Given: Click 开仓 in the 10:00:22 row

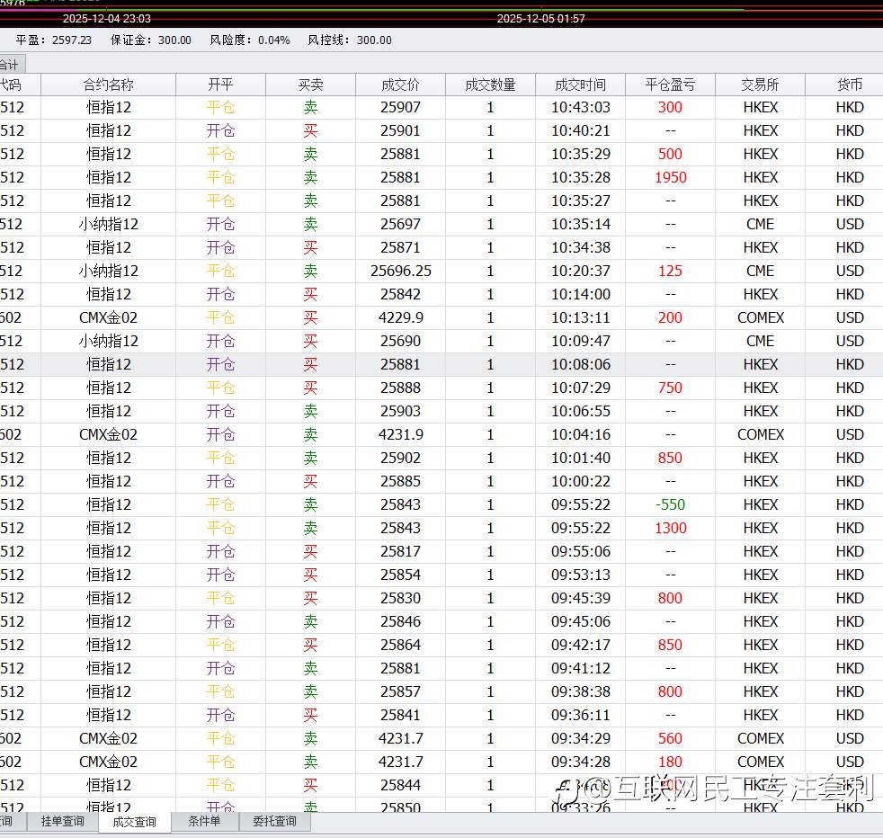Looking at the screenshot, I should click(x=220, y=481).
